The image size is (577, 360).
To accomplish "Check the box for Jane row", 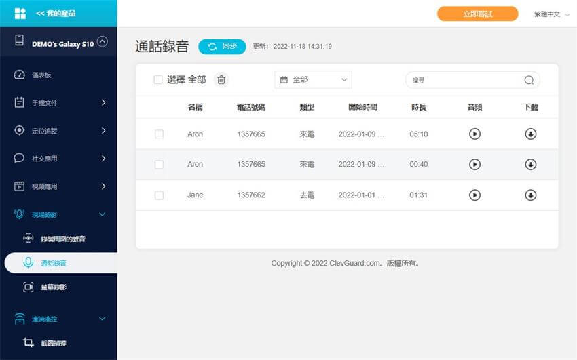I will [159, 195].
